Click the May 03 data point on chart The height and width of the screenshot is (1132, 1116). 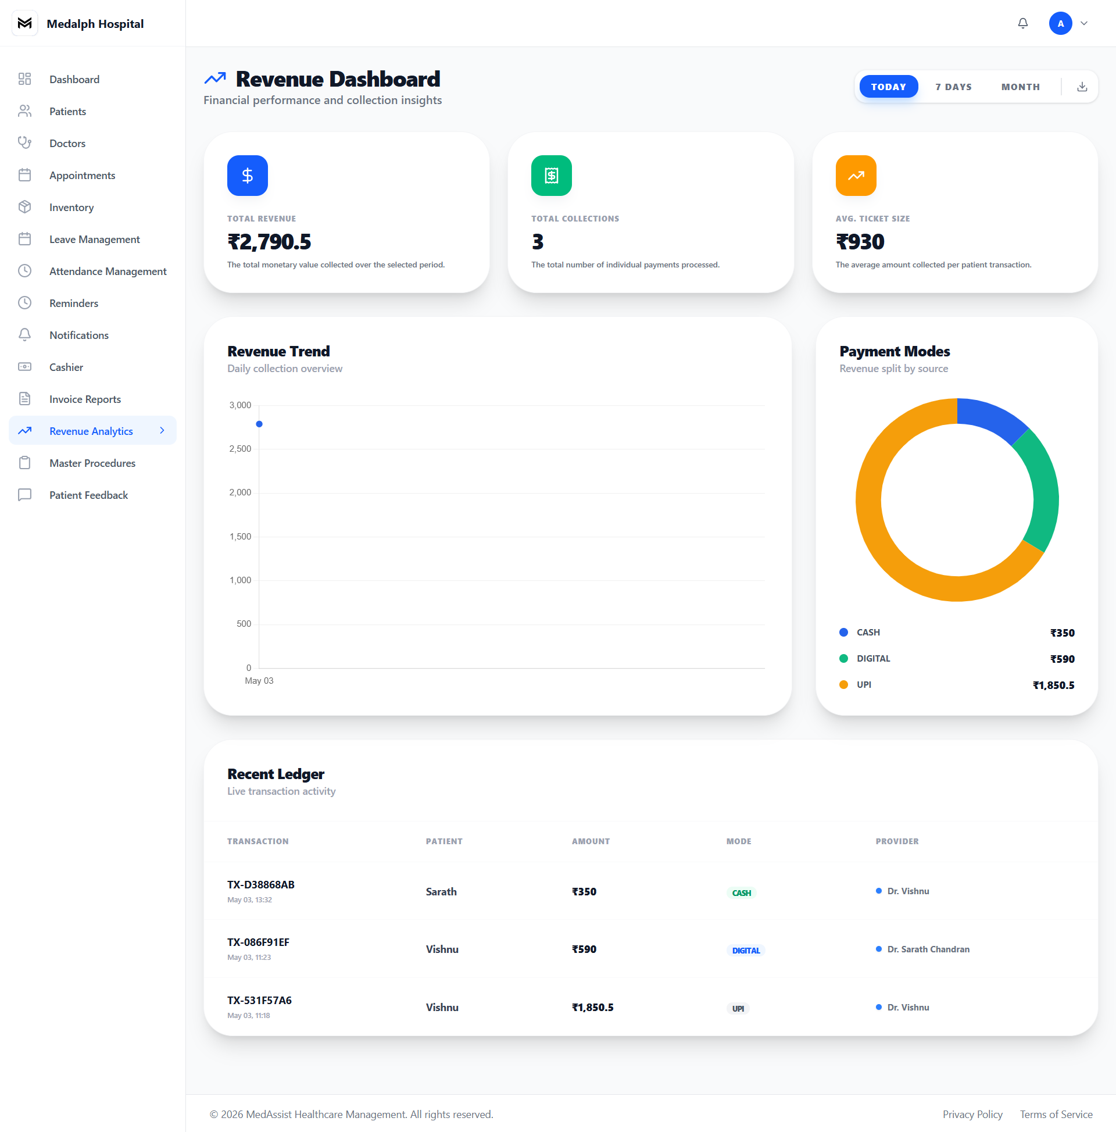pyautogui.click(x=259, y=424)
